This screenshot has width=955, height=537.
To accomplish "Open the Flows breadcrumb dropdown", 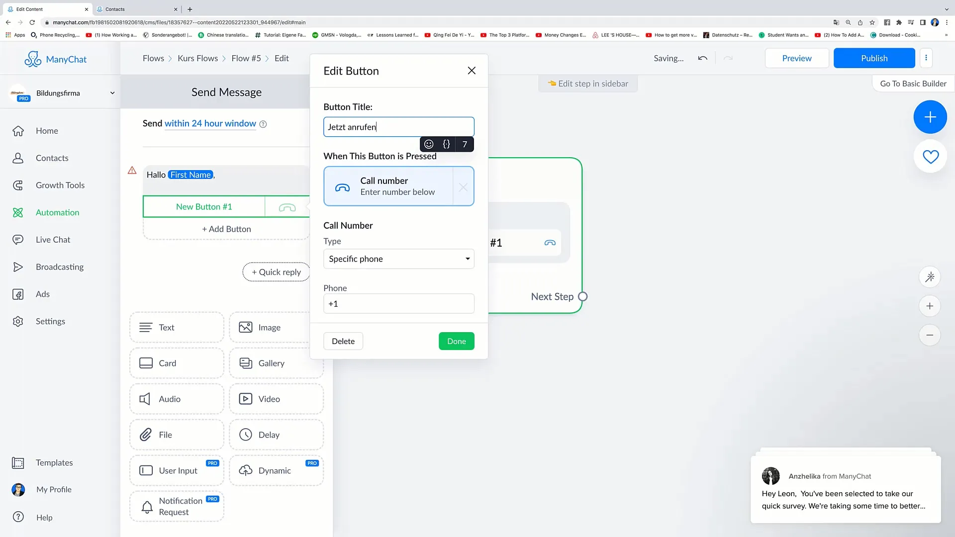I will [154, 58].
